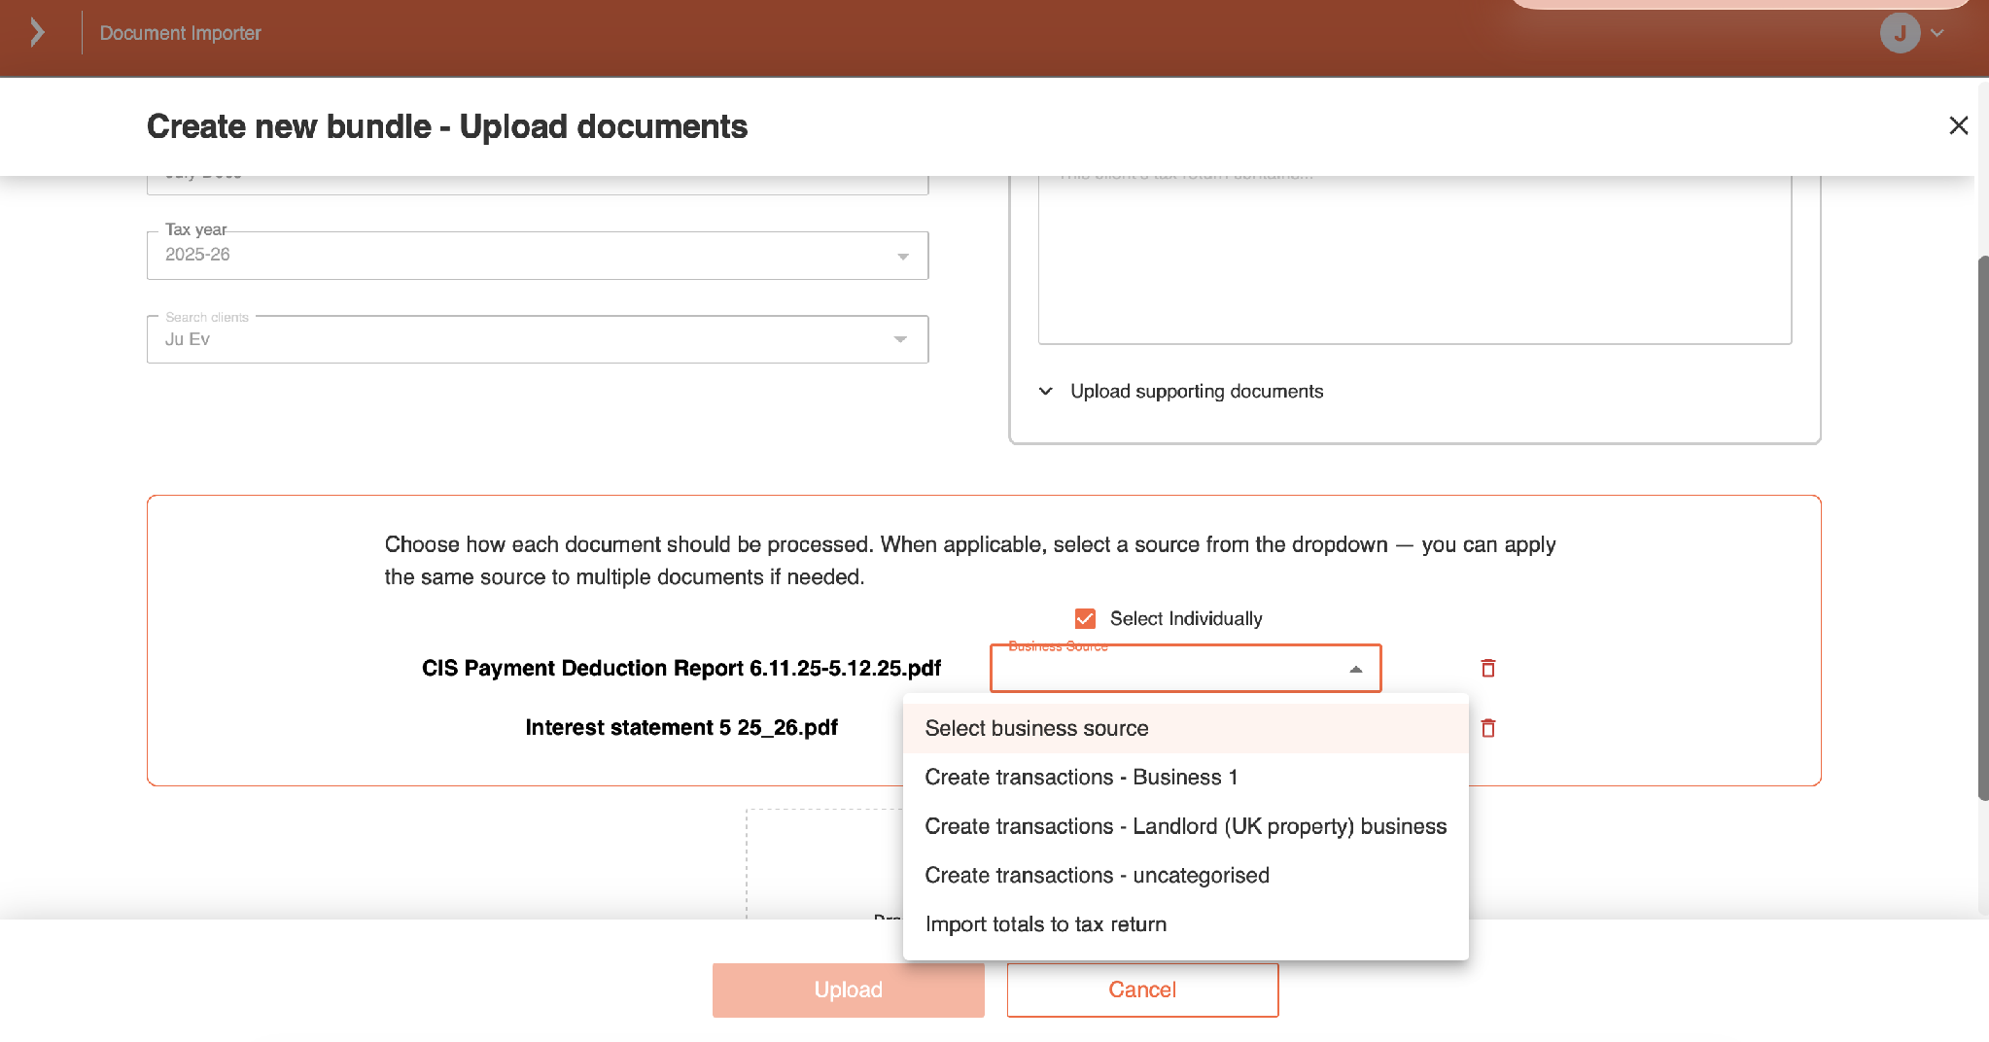Choose Create transactions - Landlord (UK property) business

[x=1185, y=826]
